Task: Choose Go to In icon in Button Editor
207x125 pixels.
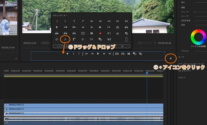Action: click(x=92, y=21)
